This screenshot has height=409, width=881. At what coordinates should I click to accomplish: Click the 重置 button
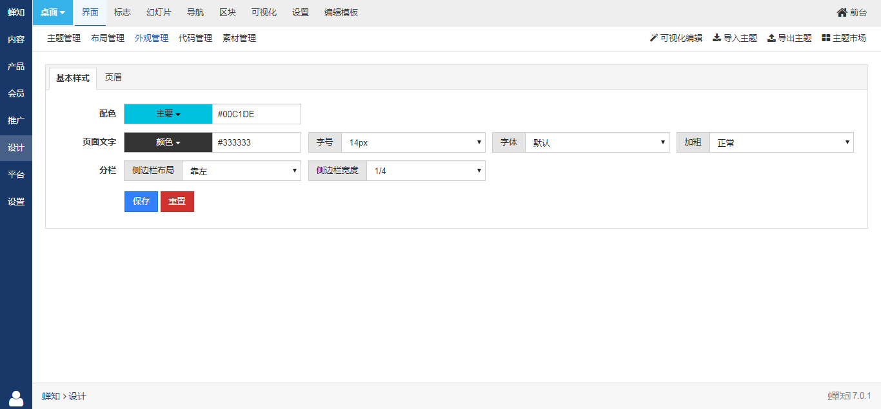tap(177, 202)
